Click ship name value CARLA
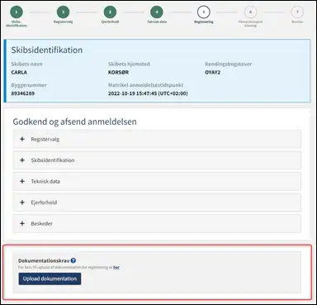The height and width of the screenshot is (305, 317). [x=19, y=73]
